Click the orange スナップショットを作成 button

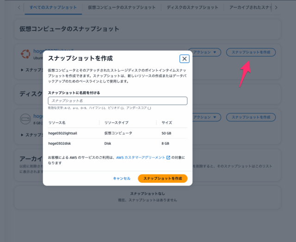(162, 178)
